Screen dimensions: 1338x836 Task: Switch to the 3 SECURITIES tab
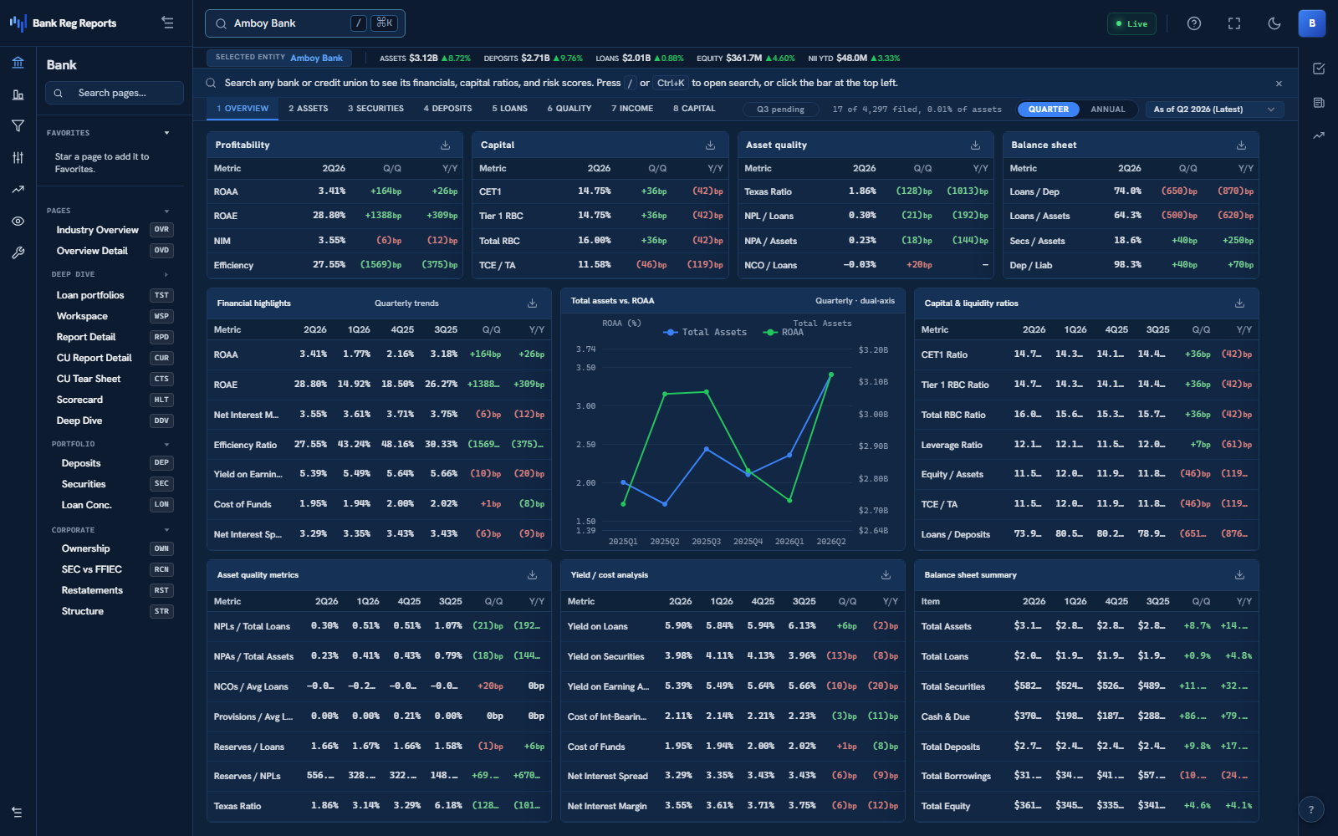point(375,109)
